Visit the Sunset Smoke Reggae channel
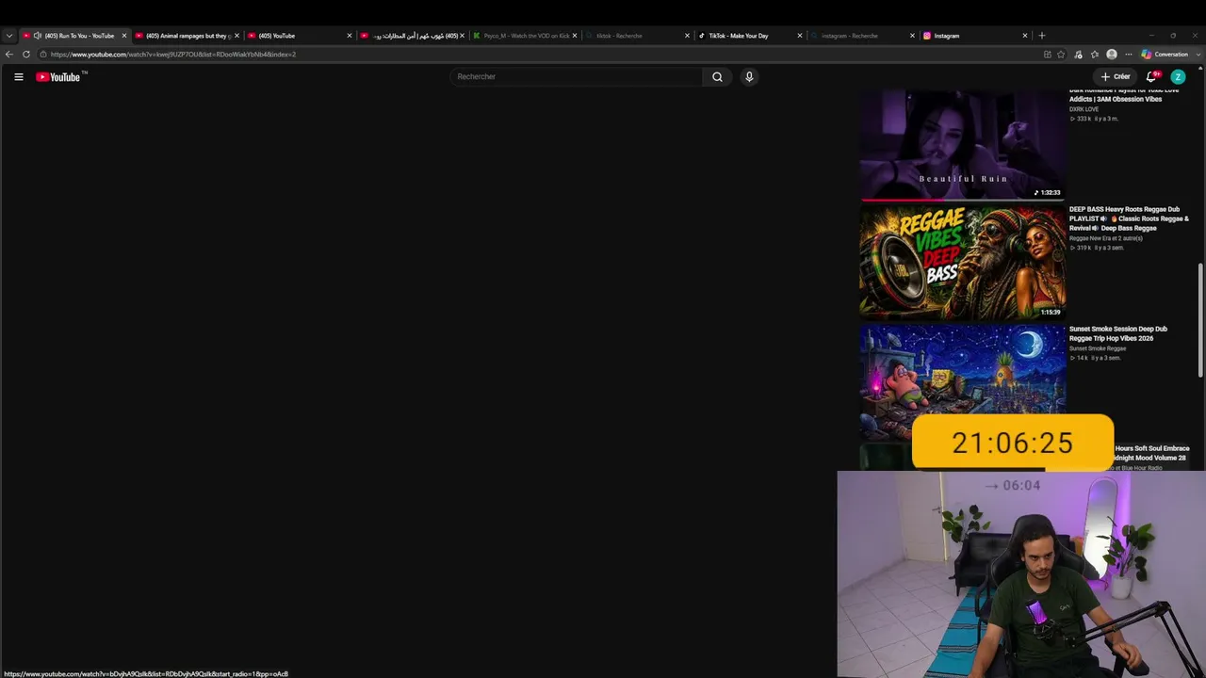Viewport: 1206px width, 678px height. 1098,348
